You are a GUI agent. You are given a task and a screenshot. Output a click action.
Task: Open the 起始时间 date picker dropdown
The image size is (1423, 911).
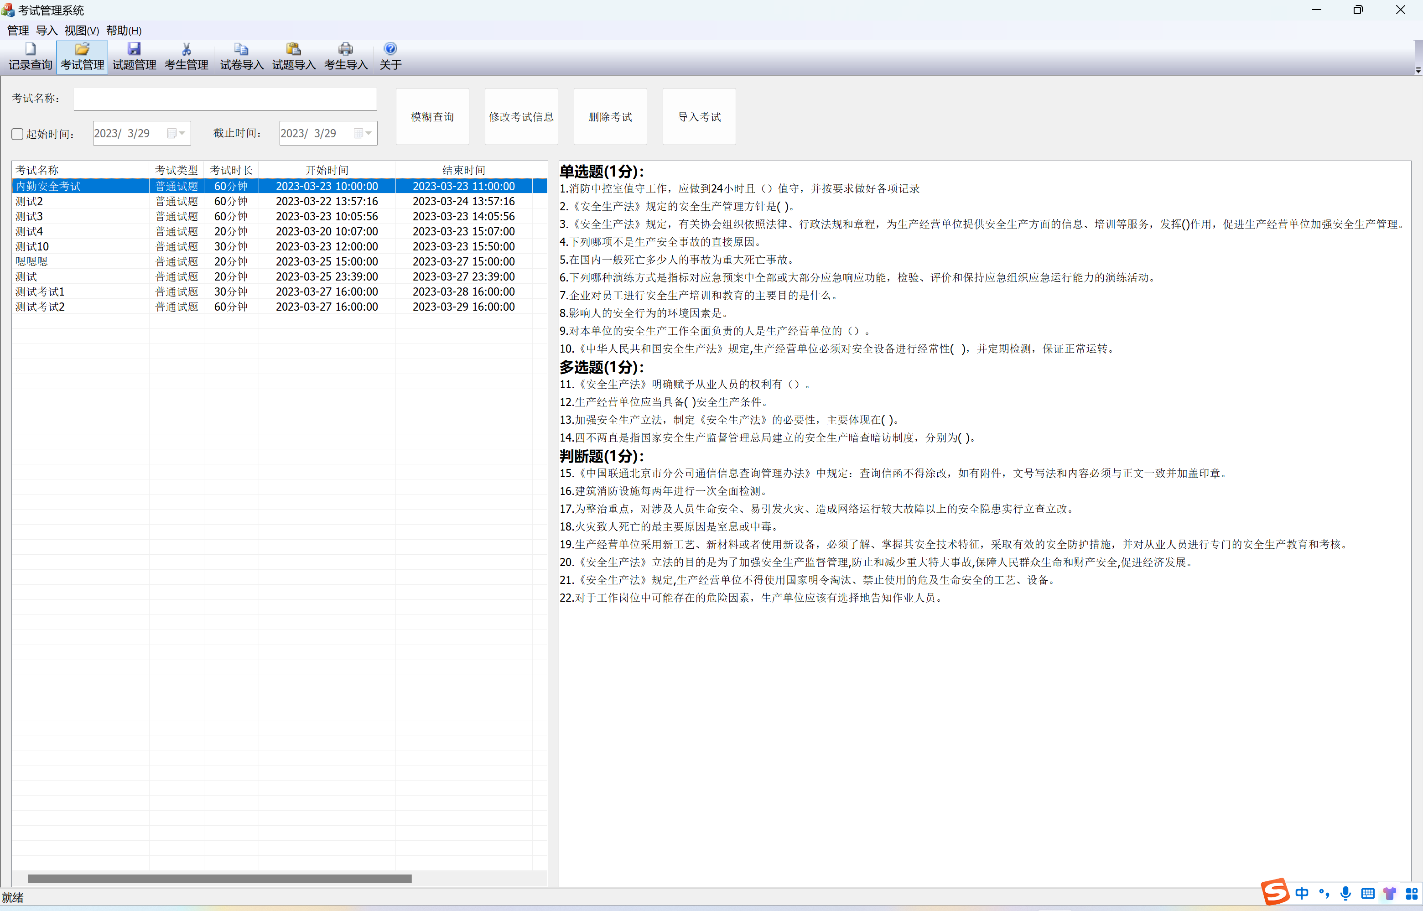click(x=176, y=133)
